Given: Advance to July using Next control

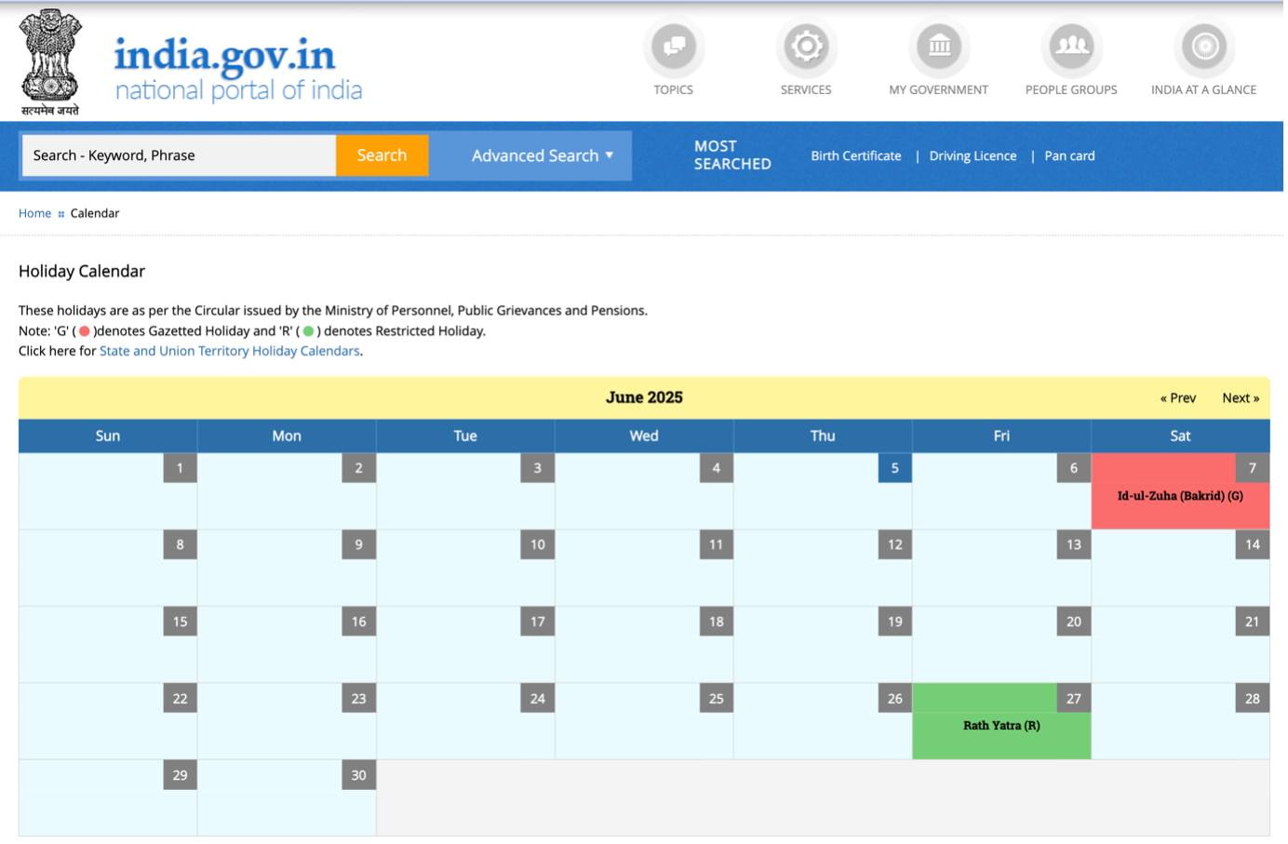Looking at the screenshot, I should tap(1241, 397).
